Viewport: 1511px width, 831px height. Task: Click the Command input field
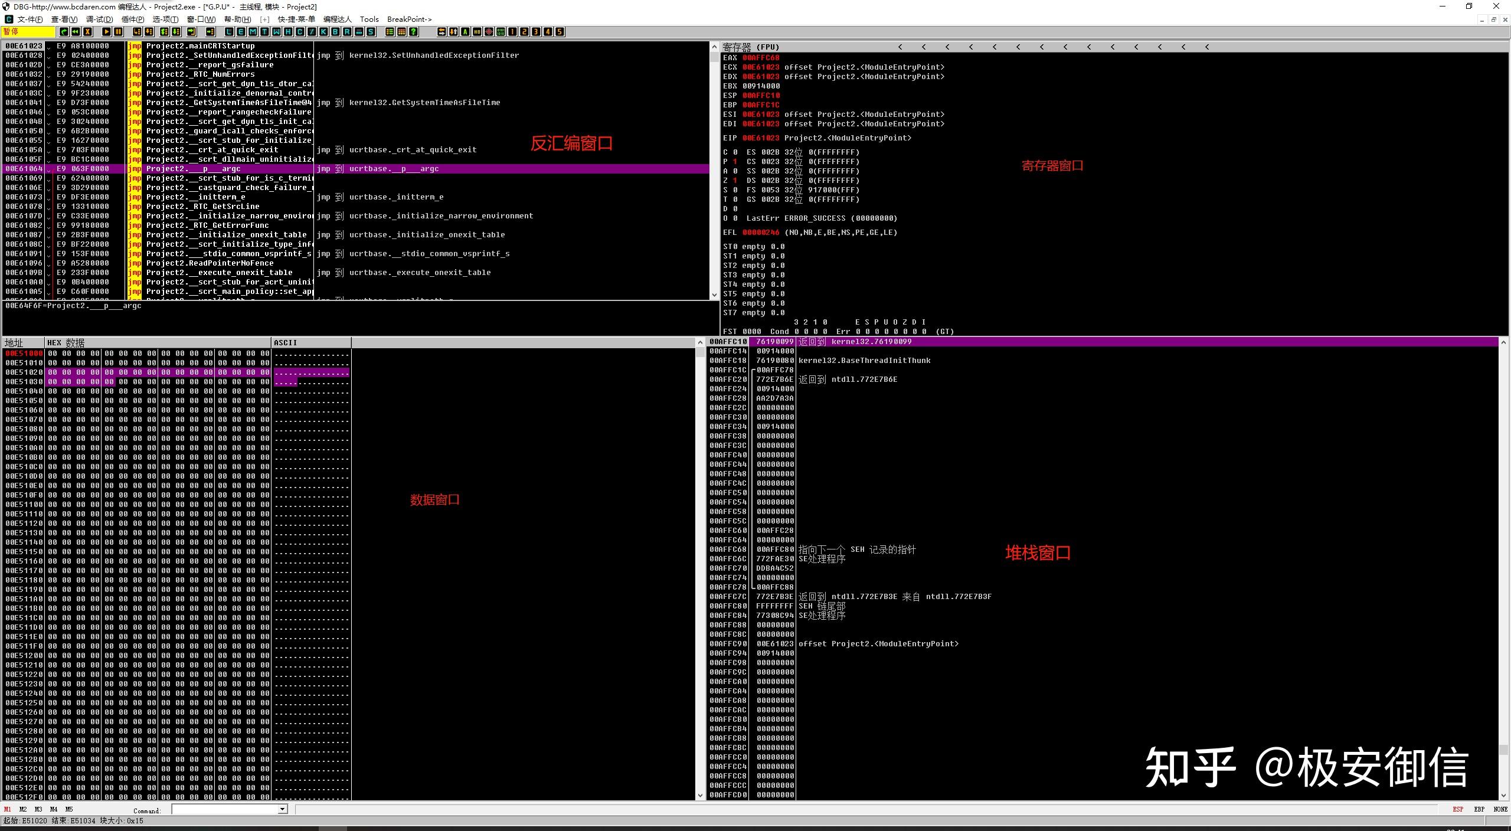point(225,809)
